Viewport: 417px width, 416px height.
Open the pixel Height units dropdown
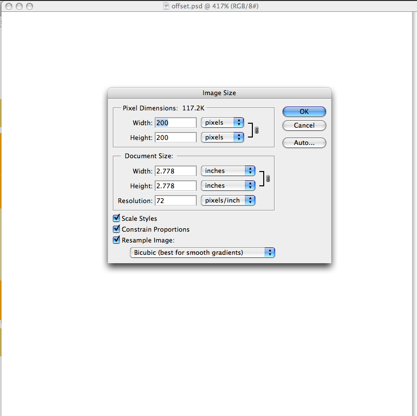click(x=222, y=138)
